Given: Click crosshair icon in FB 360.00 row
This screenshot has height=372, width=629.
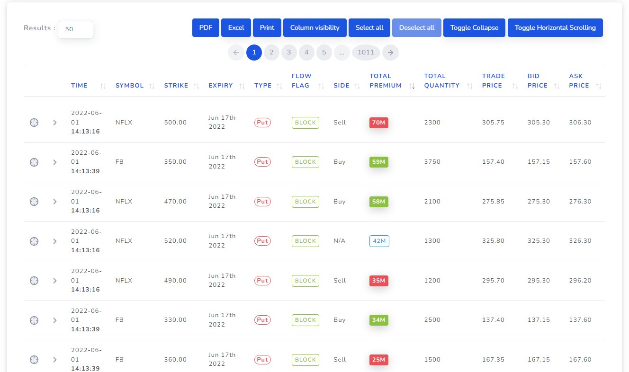Looking at the screenshot, I should (x=34, y=360).
